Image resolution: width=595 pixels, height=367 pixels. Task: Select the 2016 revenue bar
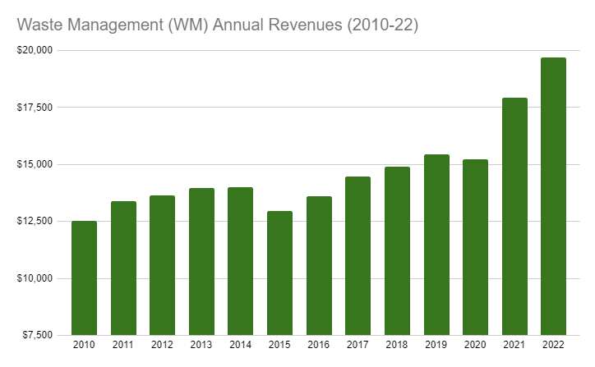319,266
